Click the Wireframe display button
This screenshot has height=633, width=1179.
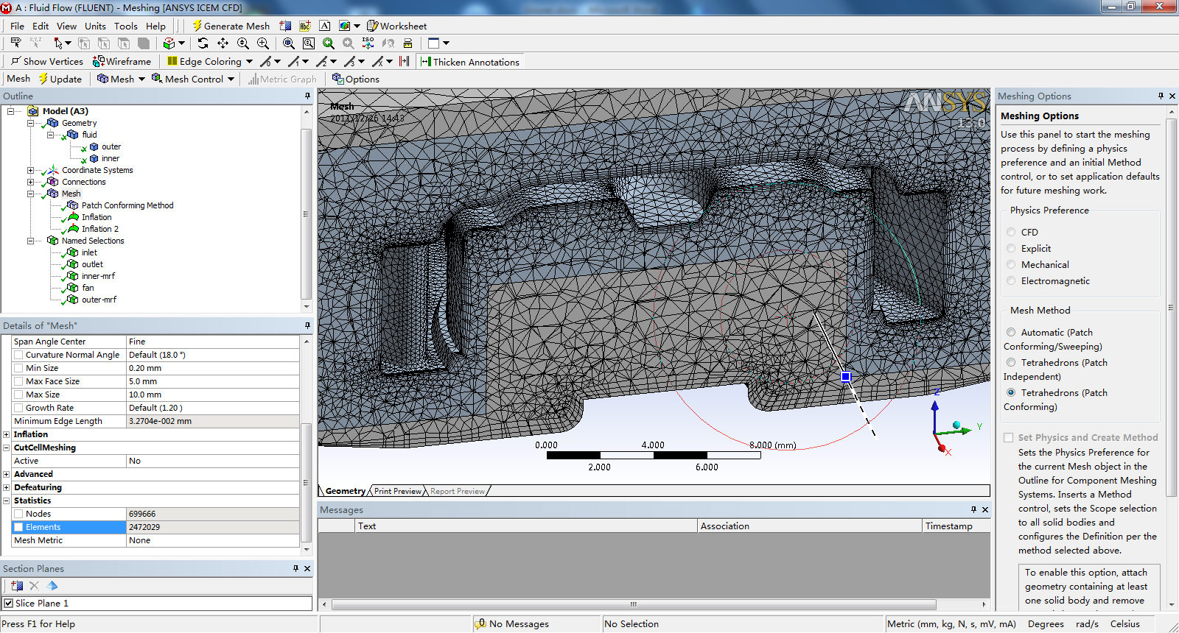point(122,62)
